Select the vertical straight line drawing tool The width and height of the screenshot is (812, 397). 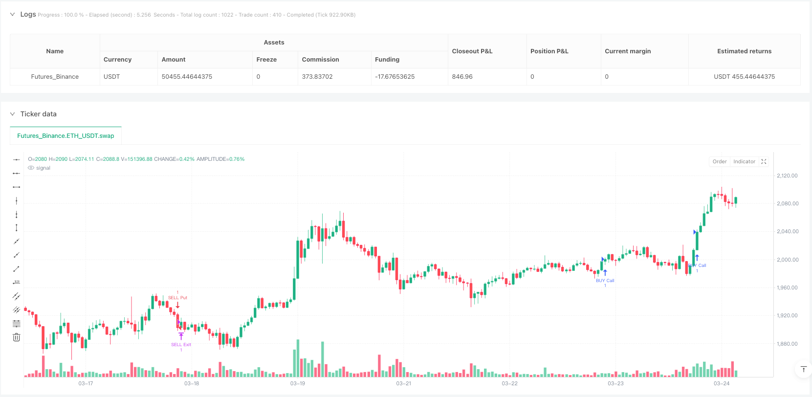click(17, 200)
